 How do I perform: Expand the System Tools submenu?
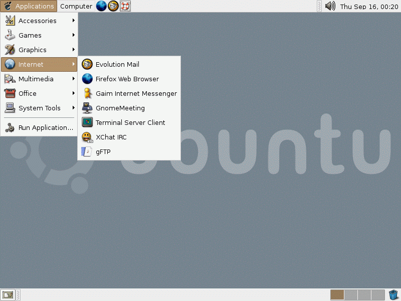[x=40, y=108]
